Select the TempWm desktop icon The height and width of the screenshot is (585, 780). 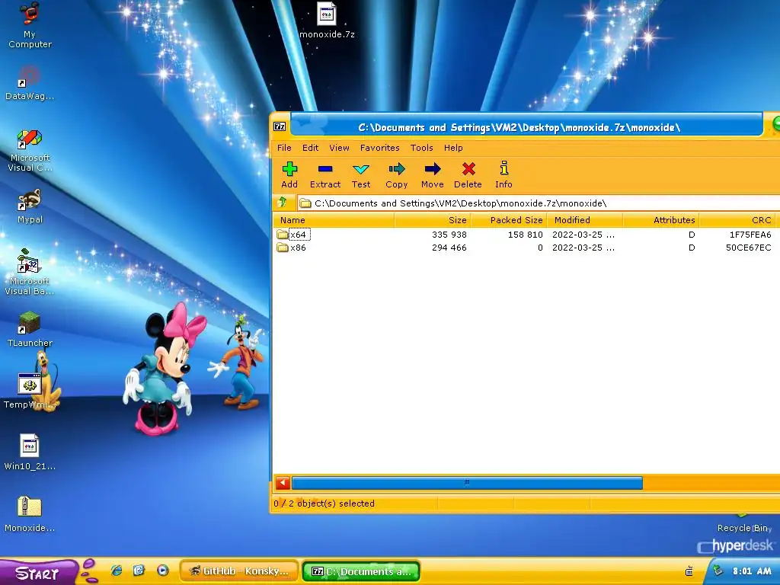coord(30,392)
